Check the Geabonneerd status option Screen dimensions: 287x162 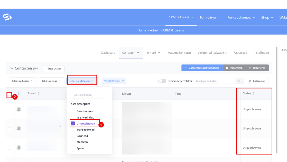[x=73, y=111]
